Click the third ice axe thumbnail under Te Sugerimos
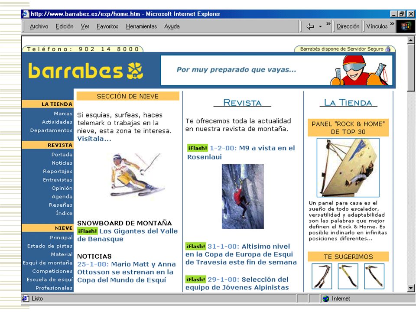The width and height of the screenshot is (416, 312). coord(374,276)
